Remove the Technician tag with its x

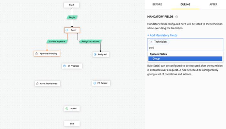point(151,42)
